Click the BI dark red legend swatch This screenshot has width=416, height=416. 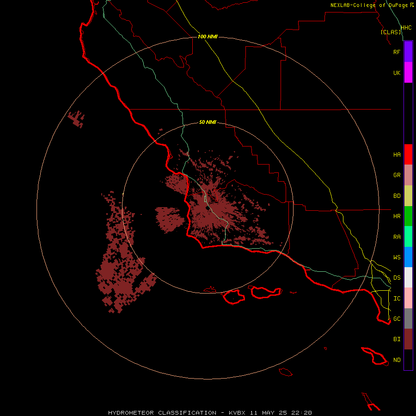point(408,339)
